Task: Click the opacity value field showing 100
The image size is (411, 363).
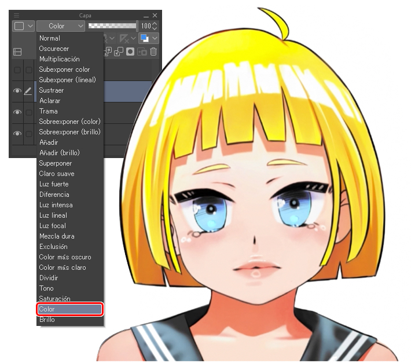Action: (x=145, y=26)
